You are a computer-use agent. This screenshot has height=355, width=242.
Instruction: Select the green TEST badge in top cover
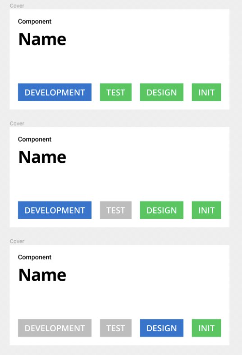point(116,92)
